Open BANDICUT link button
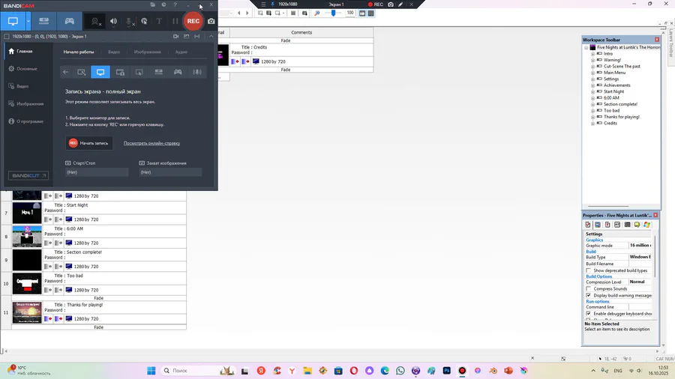The image size is (675, 379). coord(28,175)
